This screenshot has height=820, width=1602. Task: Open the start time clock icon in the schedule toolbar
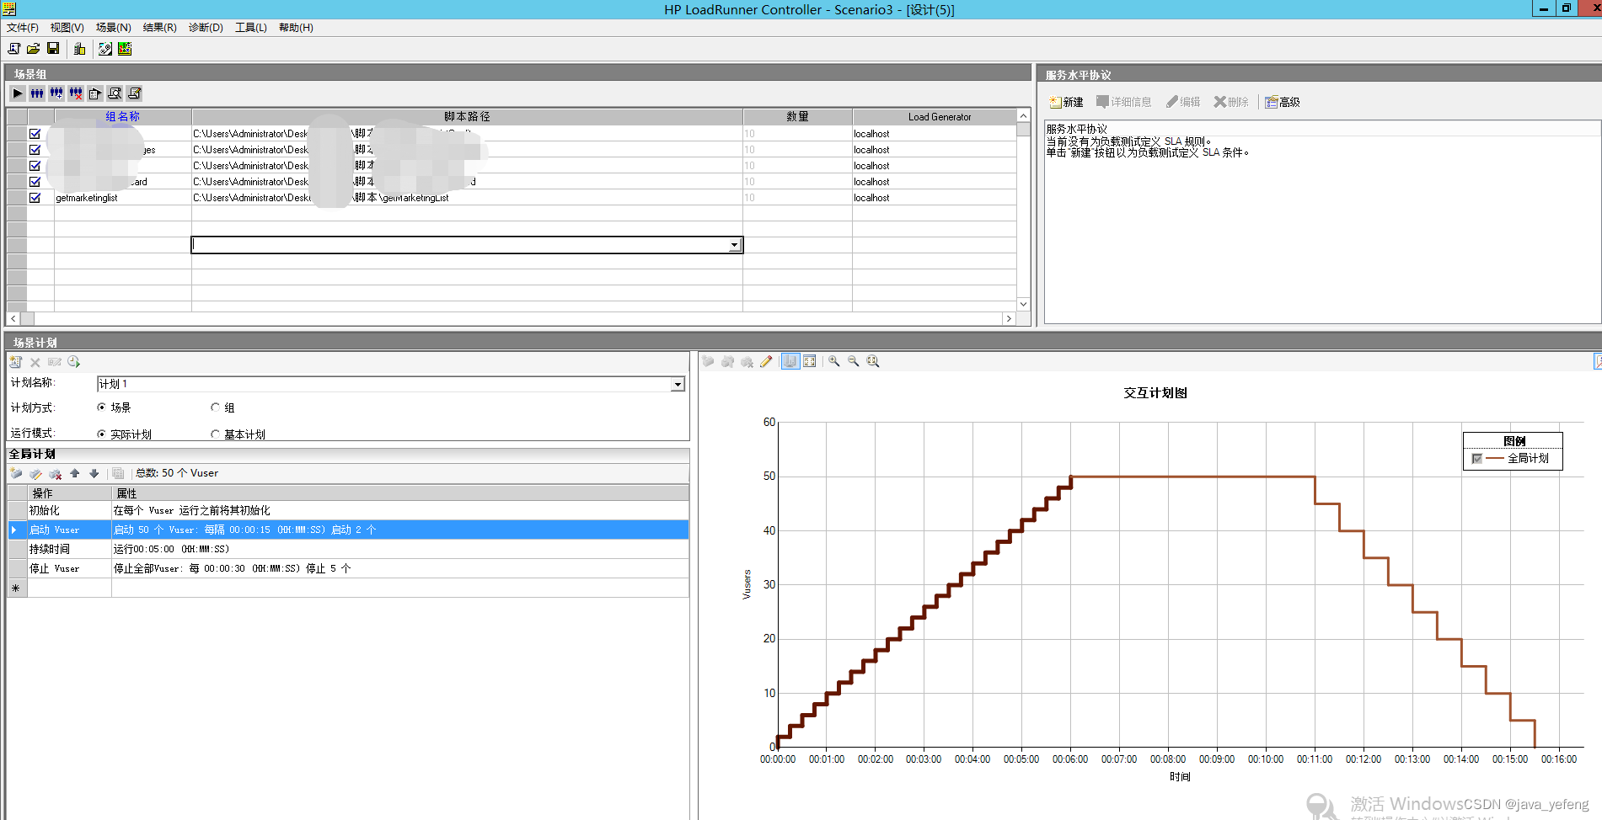74,362
